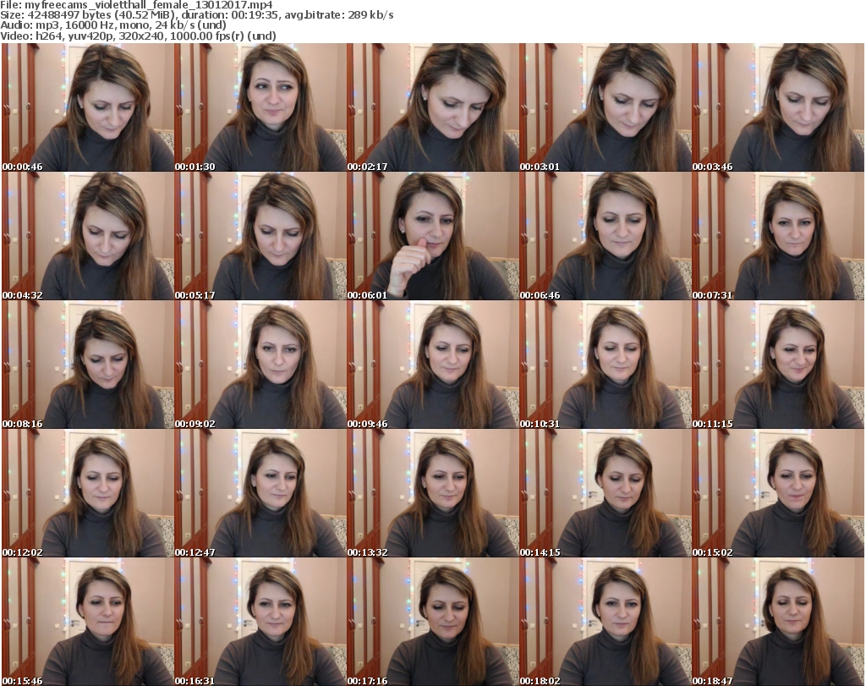
Task: Select the thumbnail stamped 00:06:01
Action: click(432, 236)
